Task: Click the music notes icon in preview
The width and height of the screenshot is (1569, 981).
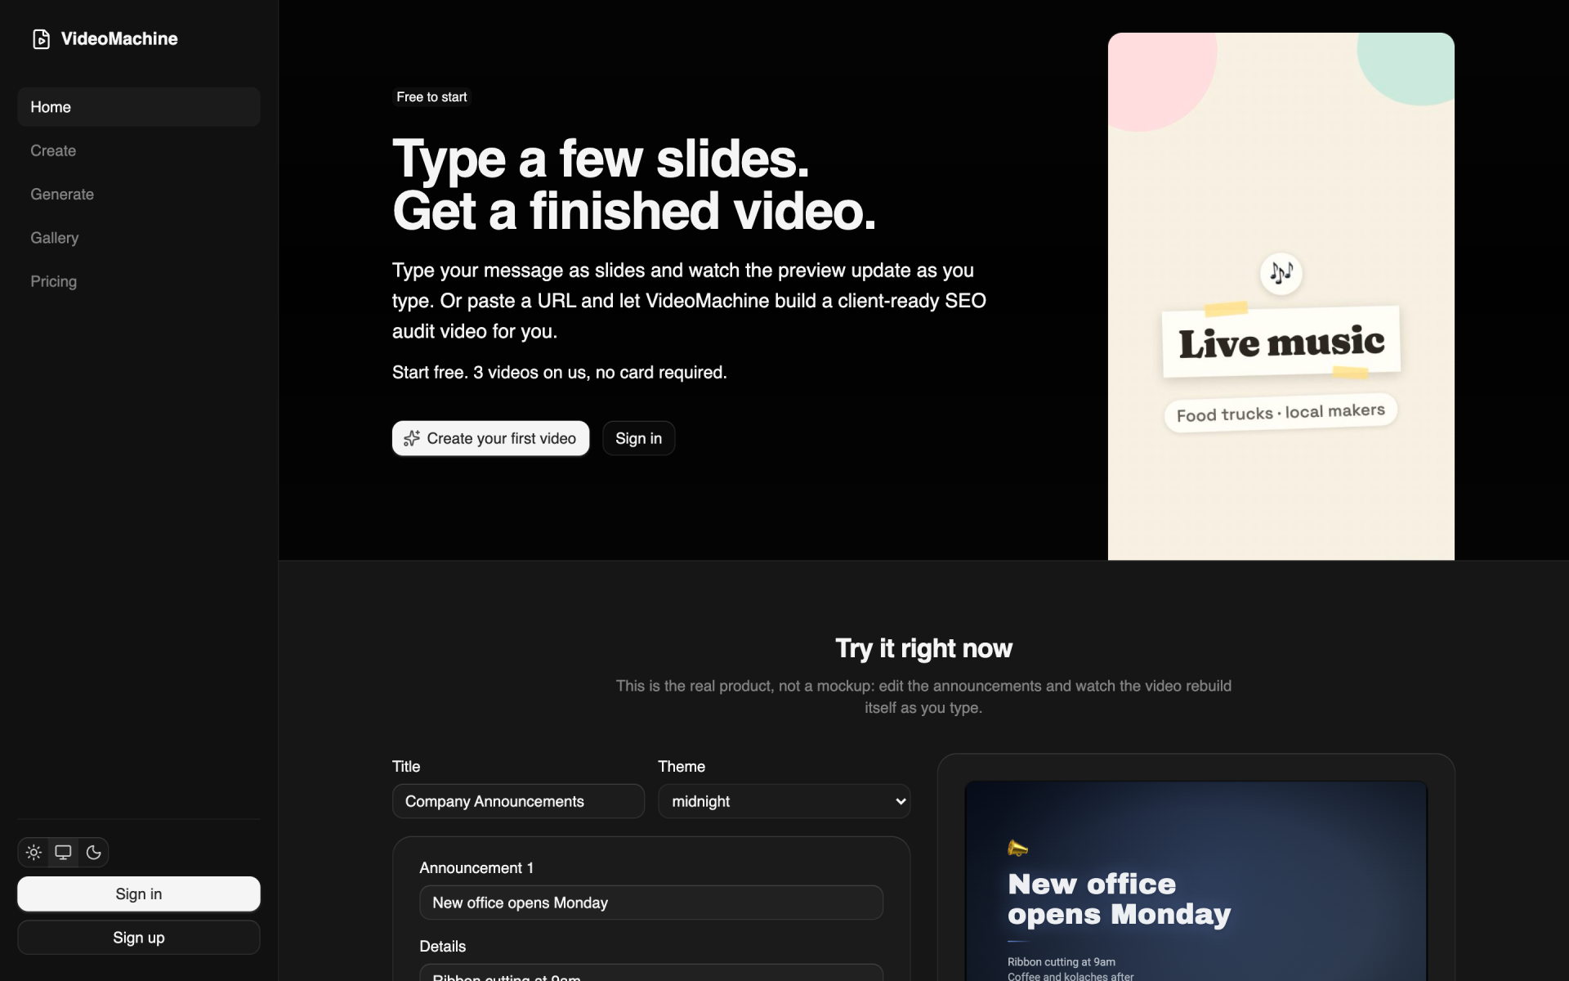Action: point(1281,273)
